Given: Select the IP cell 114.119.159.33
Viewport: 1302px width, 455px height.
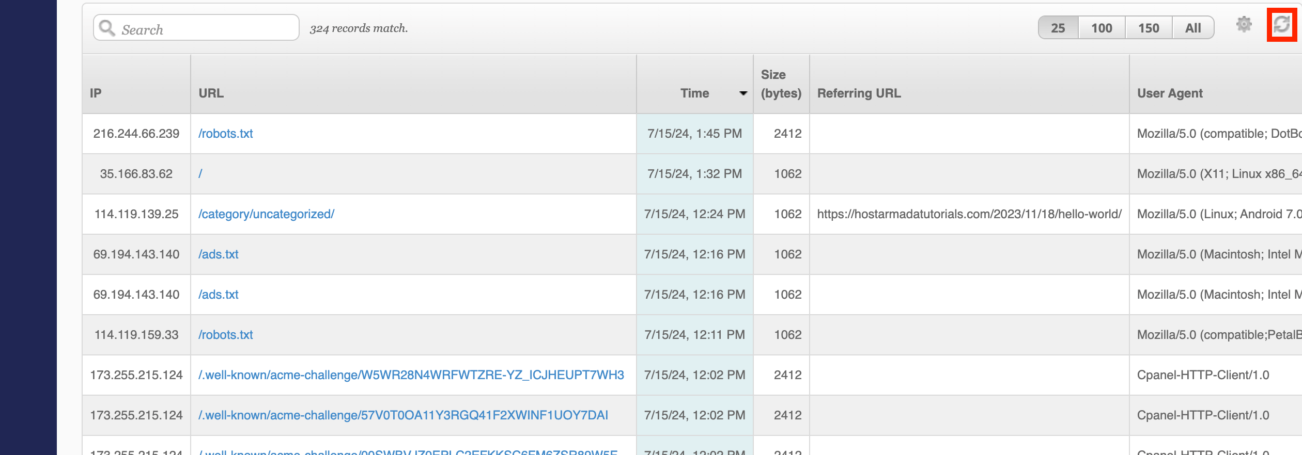Looking at the screenshot, I should tap(136, 335).
